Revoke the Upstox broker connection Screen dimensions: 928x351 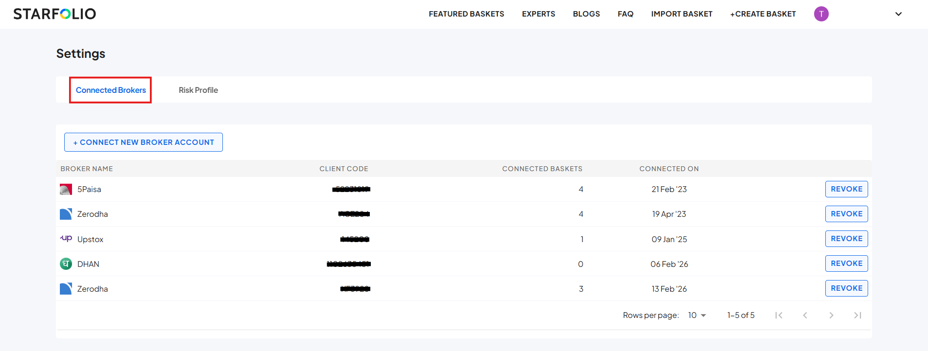[846, 239]
